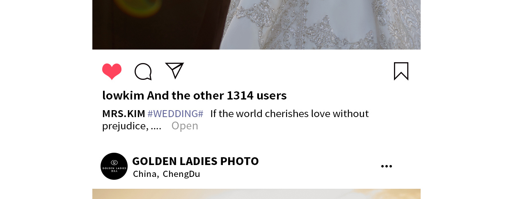View the other 1314 users who liked

(x=217, y=95)
